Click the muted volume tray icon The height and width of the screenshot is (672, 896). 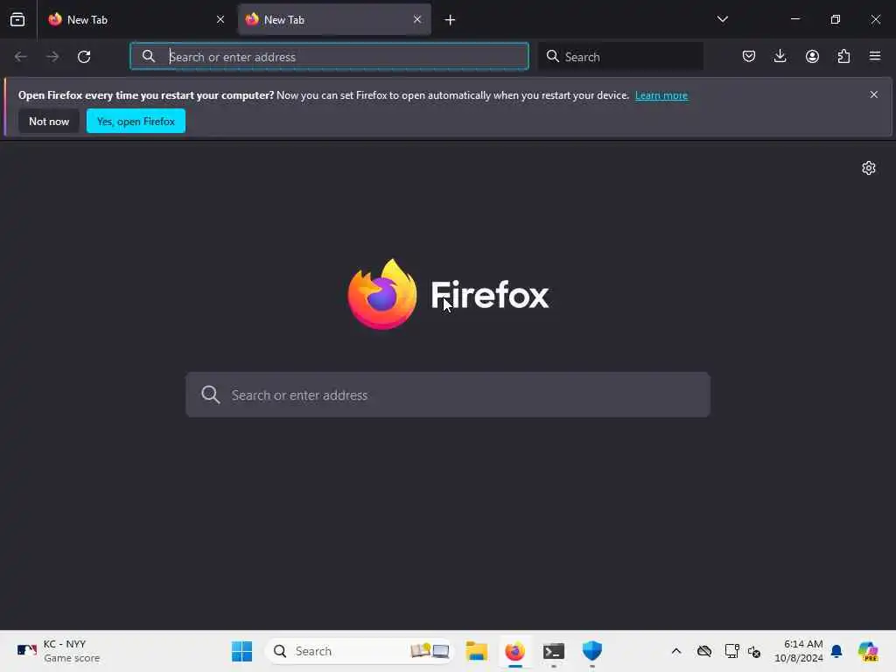pos(753,651)
